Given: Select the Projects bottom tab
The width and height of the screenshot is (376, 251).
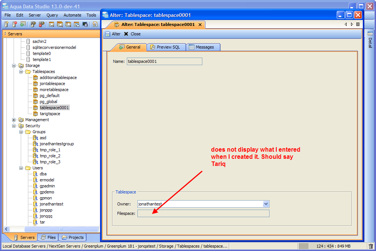Looking at the screenshot, I should tap(72, 237).
